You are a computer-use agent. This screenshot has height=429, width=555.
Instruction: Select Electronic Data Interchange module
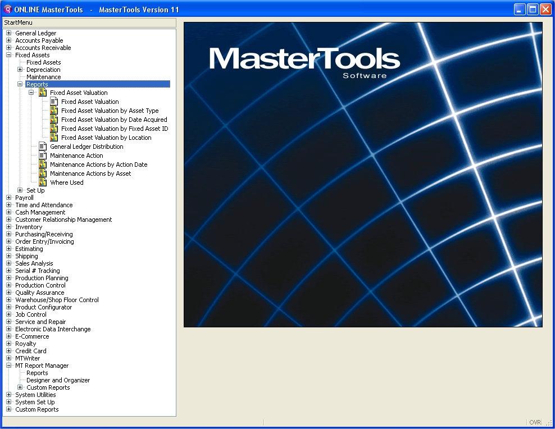click(53, 329)
